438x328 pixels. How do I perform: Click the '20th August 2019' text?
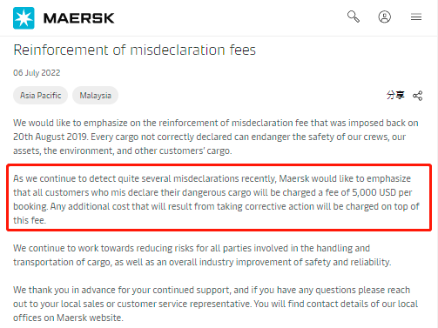point(51,137)
